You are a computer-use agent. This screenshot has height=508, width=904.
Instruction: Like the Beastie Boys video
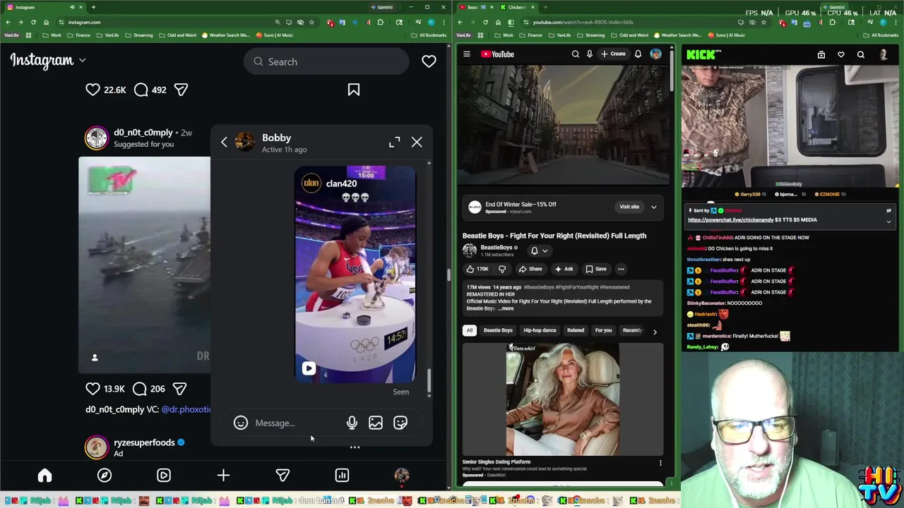pos(477,269)
